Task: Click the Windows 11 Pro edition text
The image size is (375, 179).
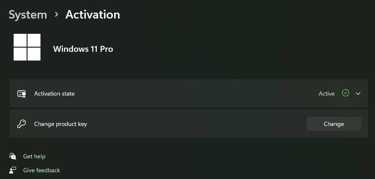Action: pos(83,49)
